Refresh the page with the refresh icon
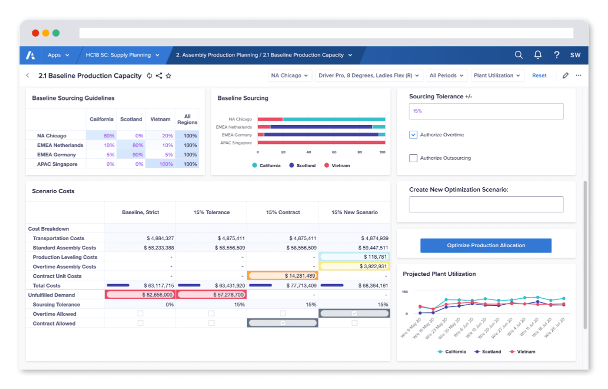Viewport: 608px width, 389px height. [149, 75]
